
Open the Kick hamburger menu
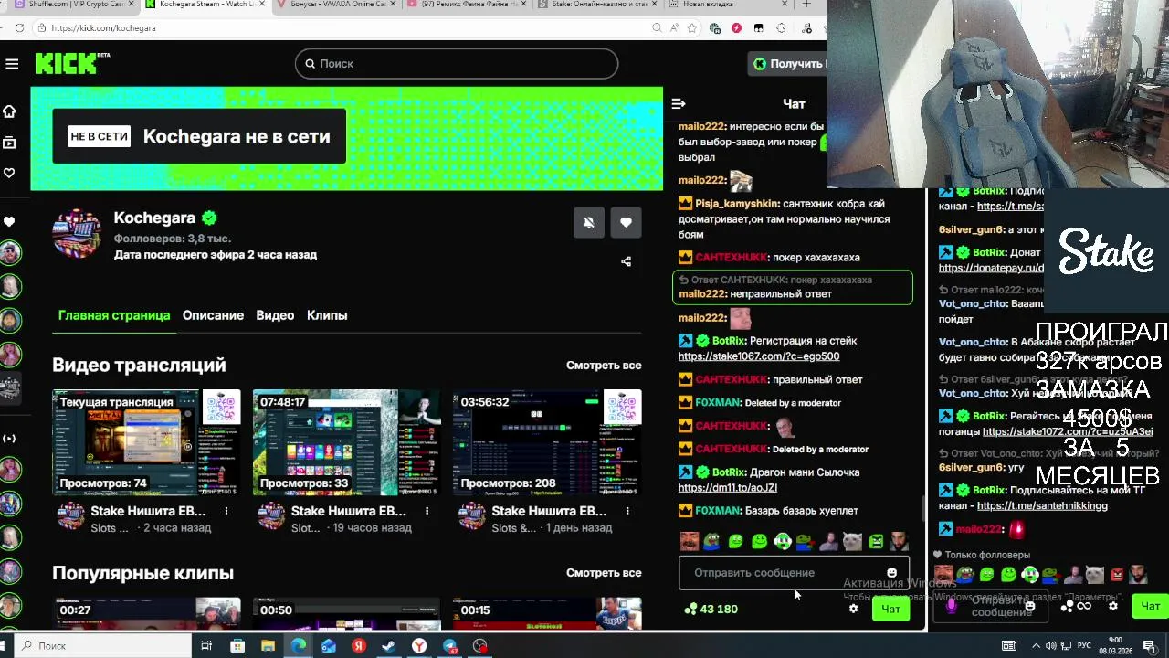pos(12,63)
